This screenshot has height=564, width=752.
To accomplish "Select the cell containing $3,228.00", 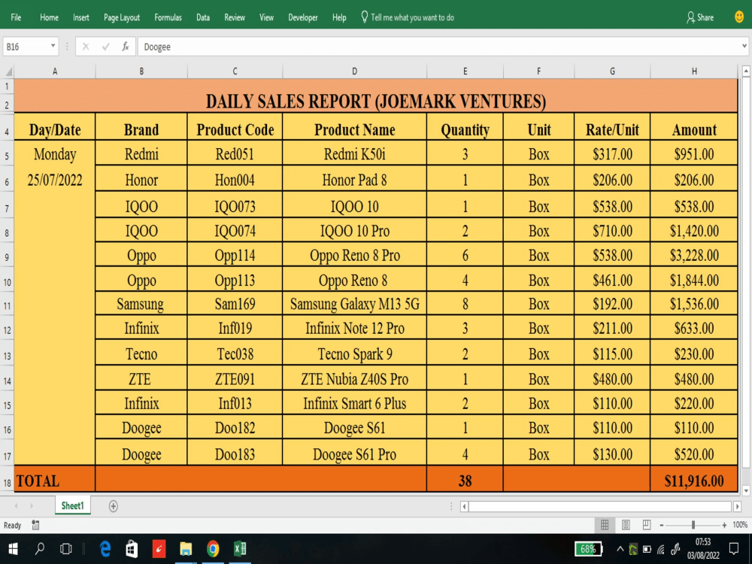I will pyautogui.click(x=694, y=255).
